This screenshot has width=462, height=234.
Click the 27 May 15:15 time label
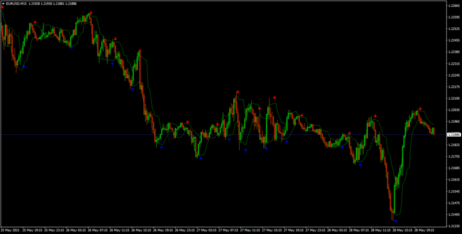coord(272,230)
